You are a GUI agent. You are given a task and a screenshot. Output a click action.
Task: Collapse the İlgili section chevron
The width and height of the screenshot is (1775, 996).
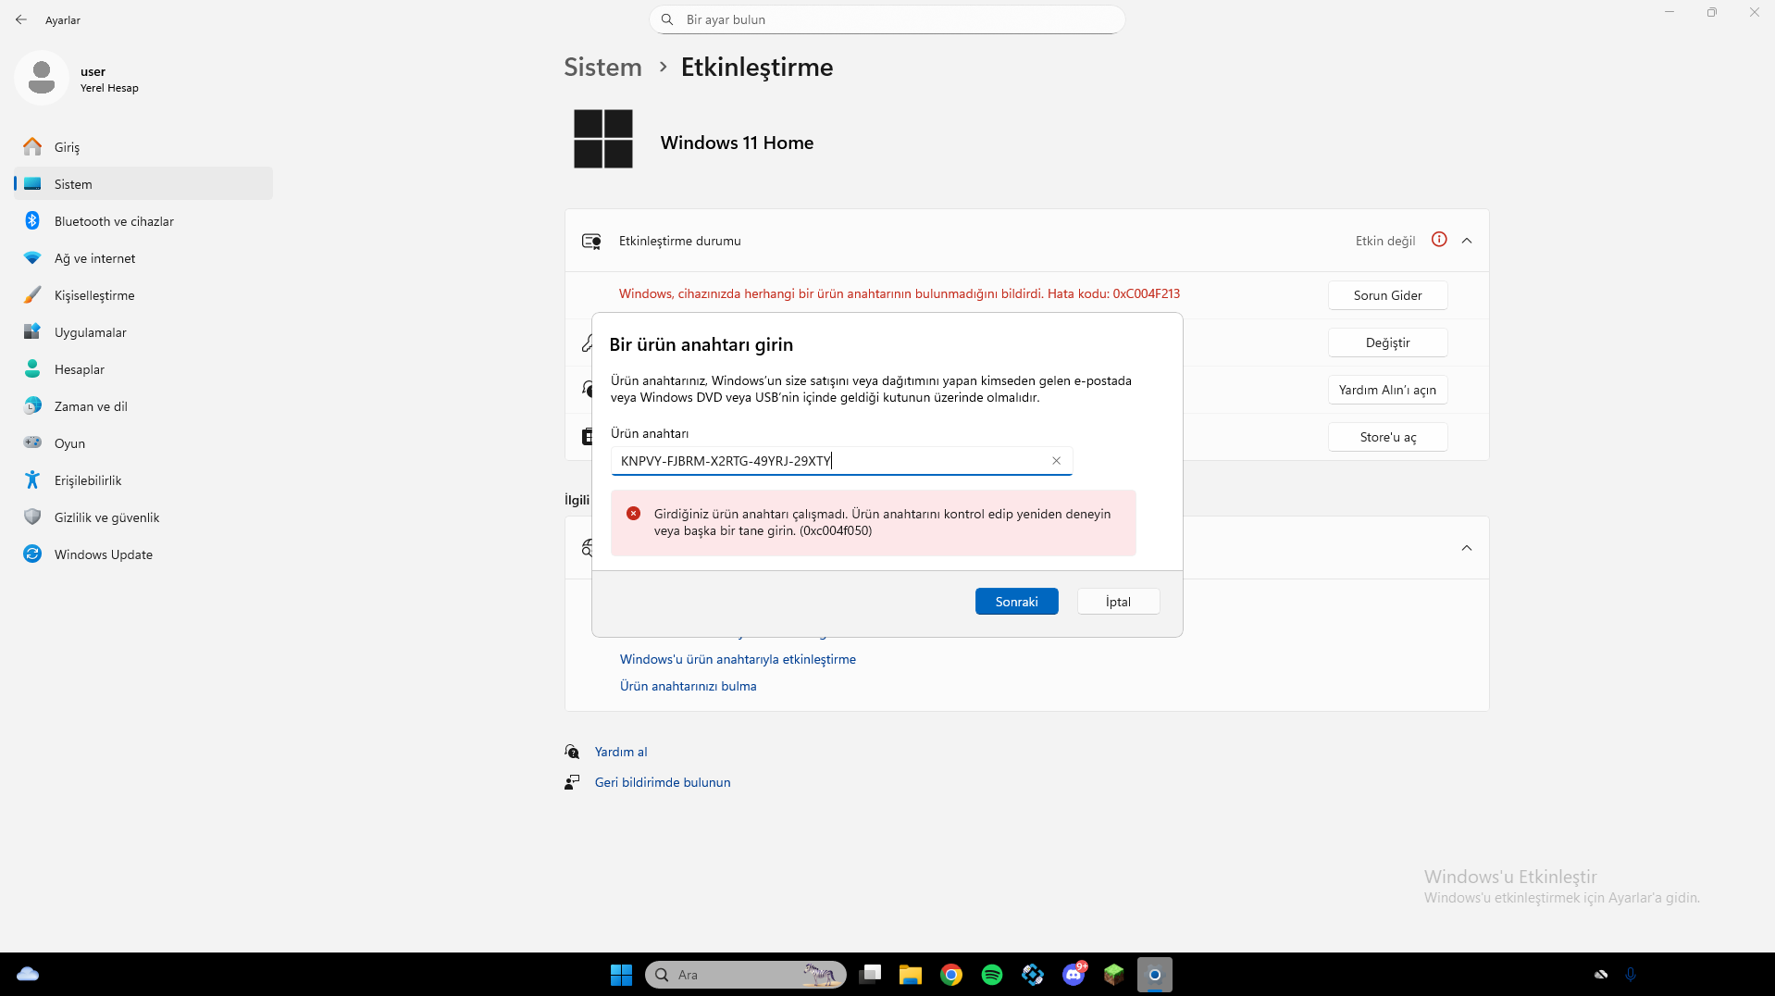point(1467,548)
